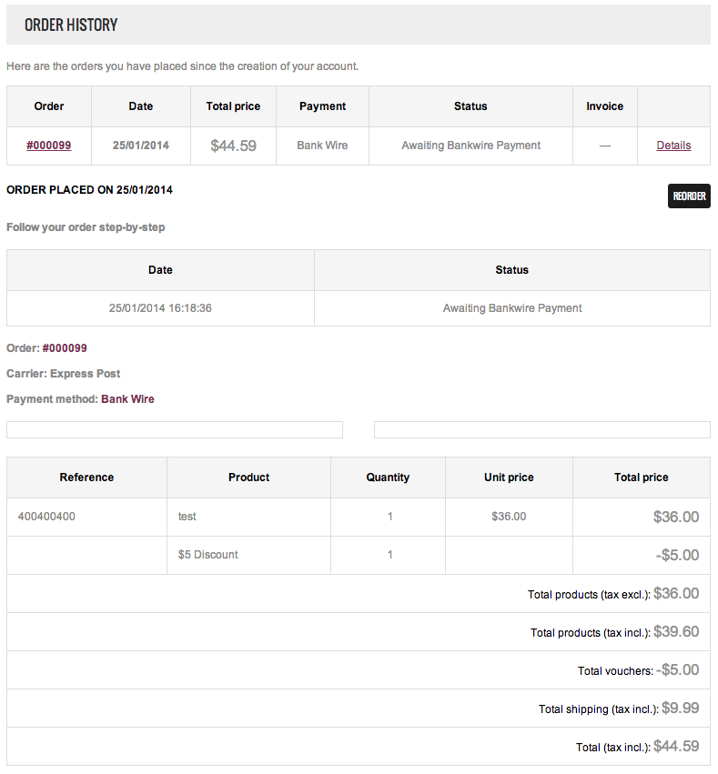Click the Total shipping $9.99 amount
The image size is (718, 774).
tap(680, 708)
